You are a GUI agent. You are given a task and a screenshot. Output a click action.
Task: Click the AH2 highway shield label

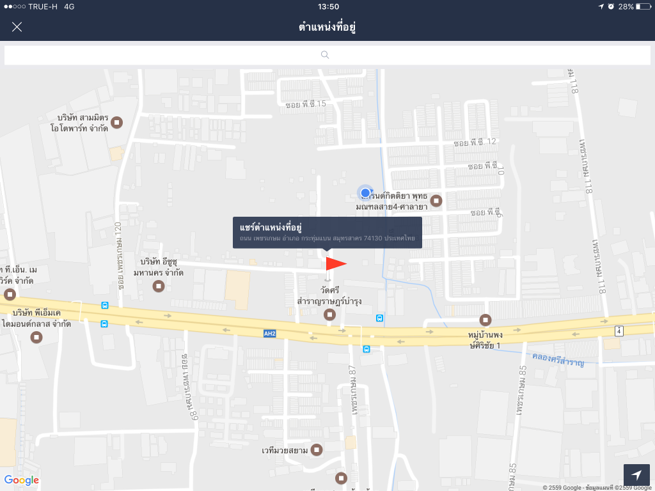point(269,333)
